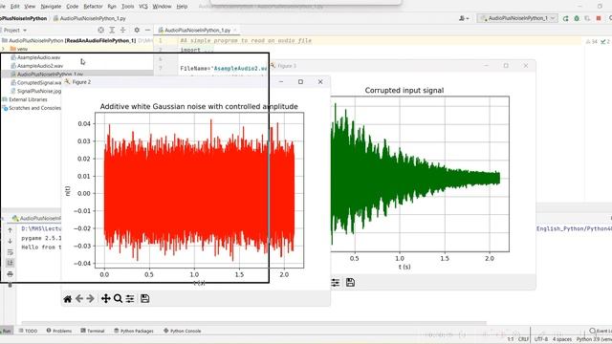Screen dimensions: 612x344
Task: Select External Libraries in project tree
Action: pyautogui.click(x=28, y=99)
